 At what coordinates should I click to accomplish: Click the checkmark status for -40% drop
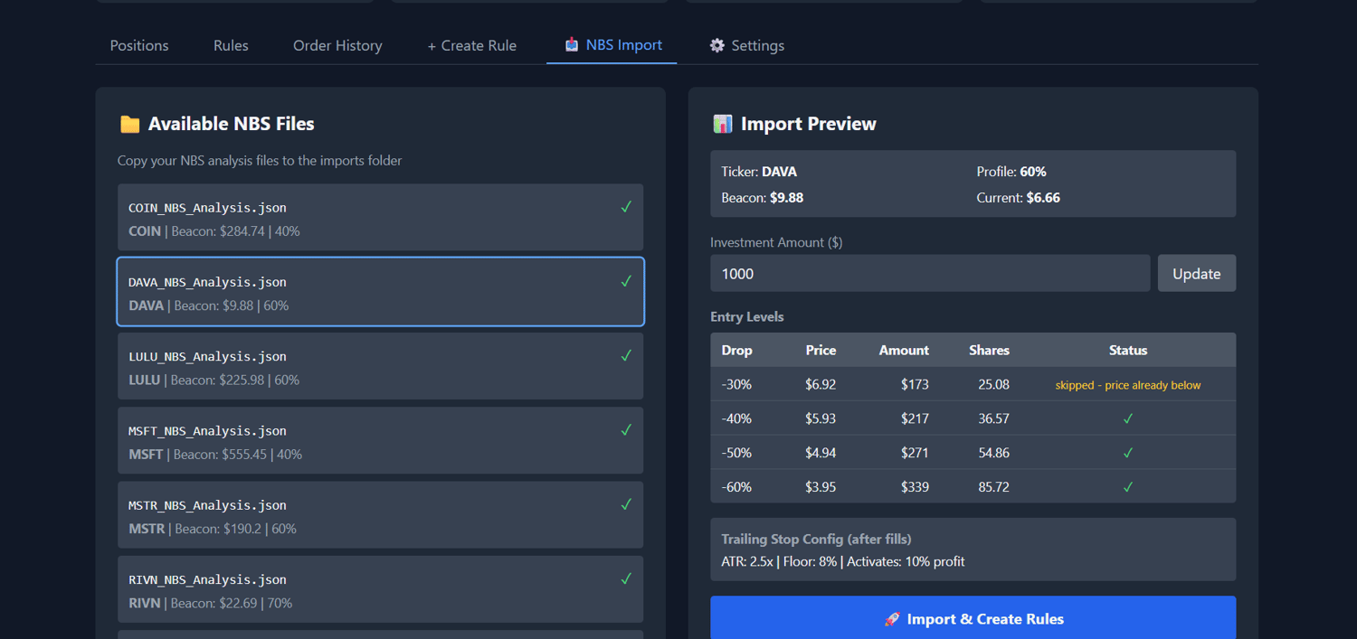tap(1127, 418)
